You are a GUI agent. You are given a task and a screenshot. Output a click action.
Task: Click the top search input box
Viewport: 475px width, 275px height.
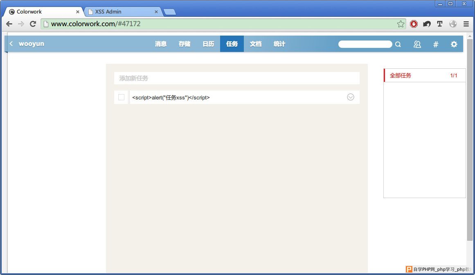pos(365,44)
